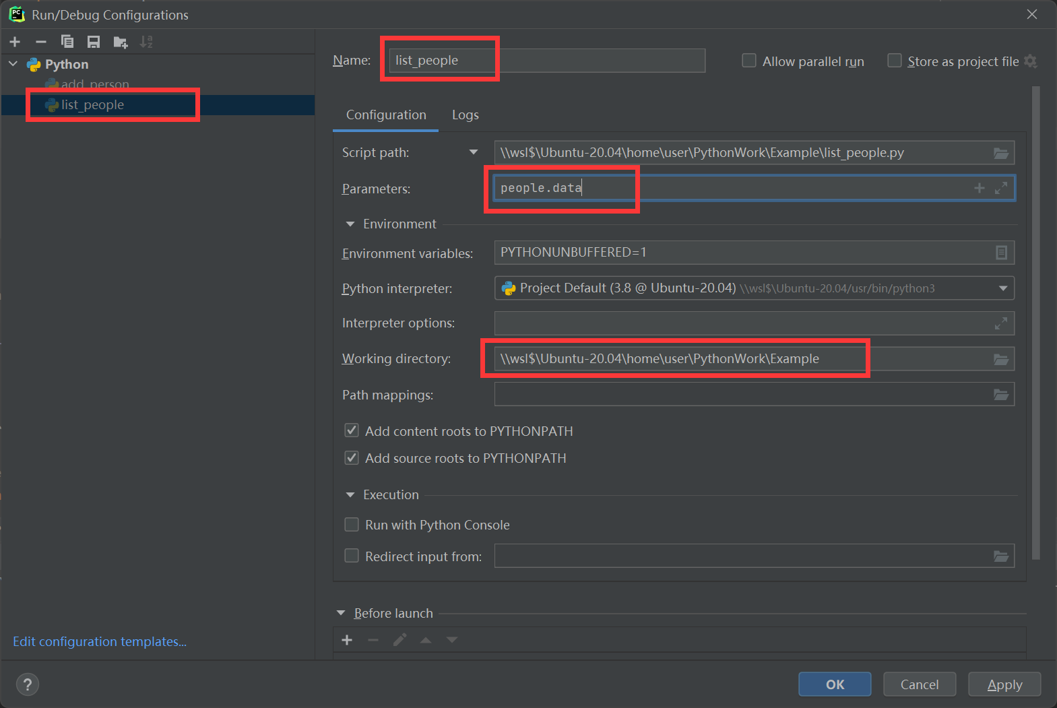Expand the Parameters field editor
1057x708 pixels.
click(x=1001, y=188)
